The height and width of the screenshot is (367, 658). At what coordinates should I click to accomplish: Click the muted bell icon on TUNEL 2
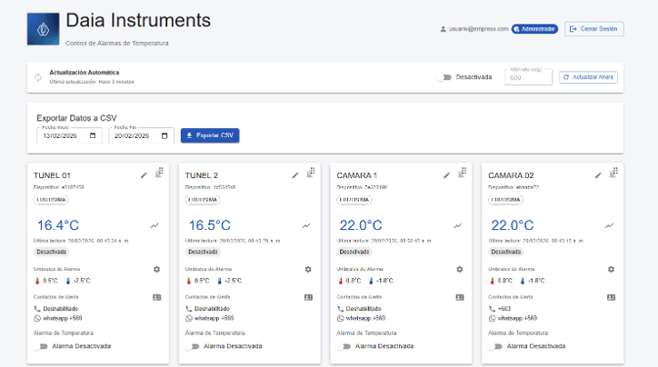[309, 175]
